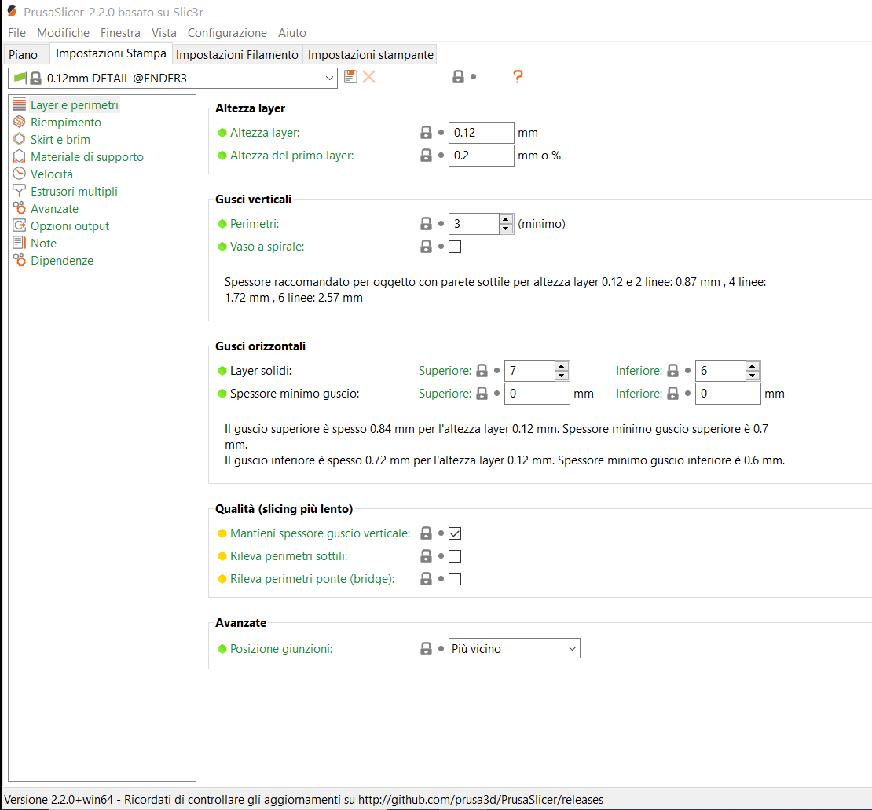
Task: Click the Perimetri number field
Action: pos(474,224)
